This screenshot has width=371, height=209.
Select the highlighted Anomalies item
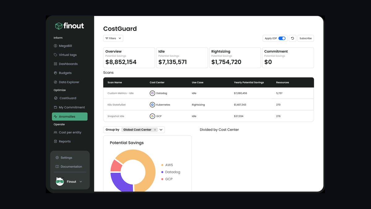(70, 116)
